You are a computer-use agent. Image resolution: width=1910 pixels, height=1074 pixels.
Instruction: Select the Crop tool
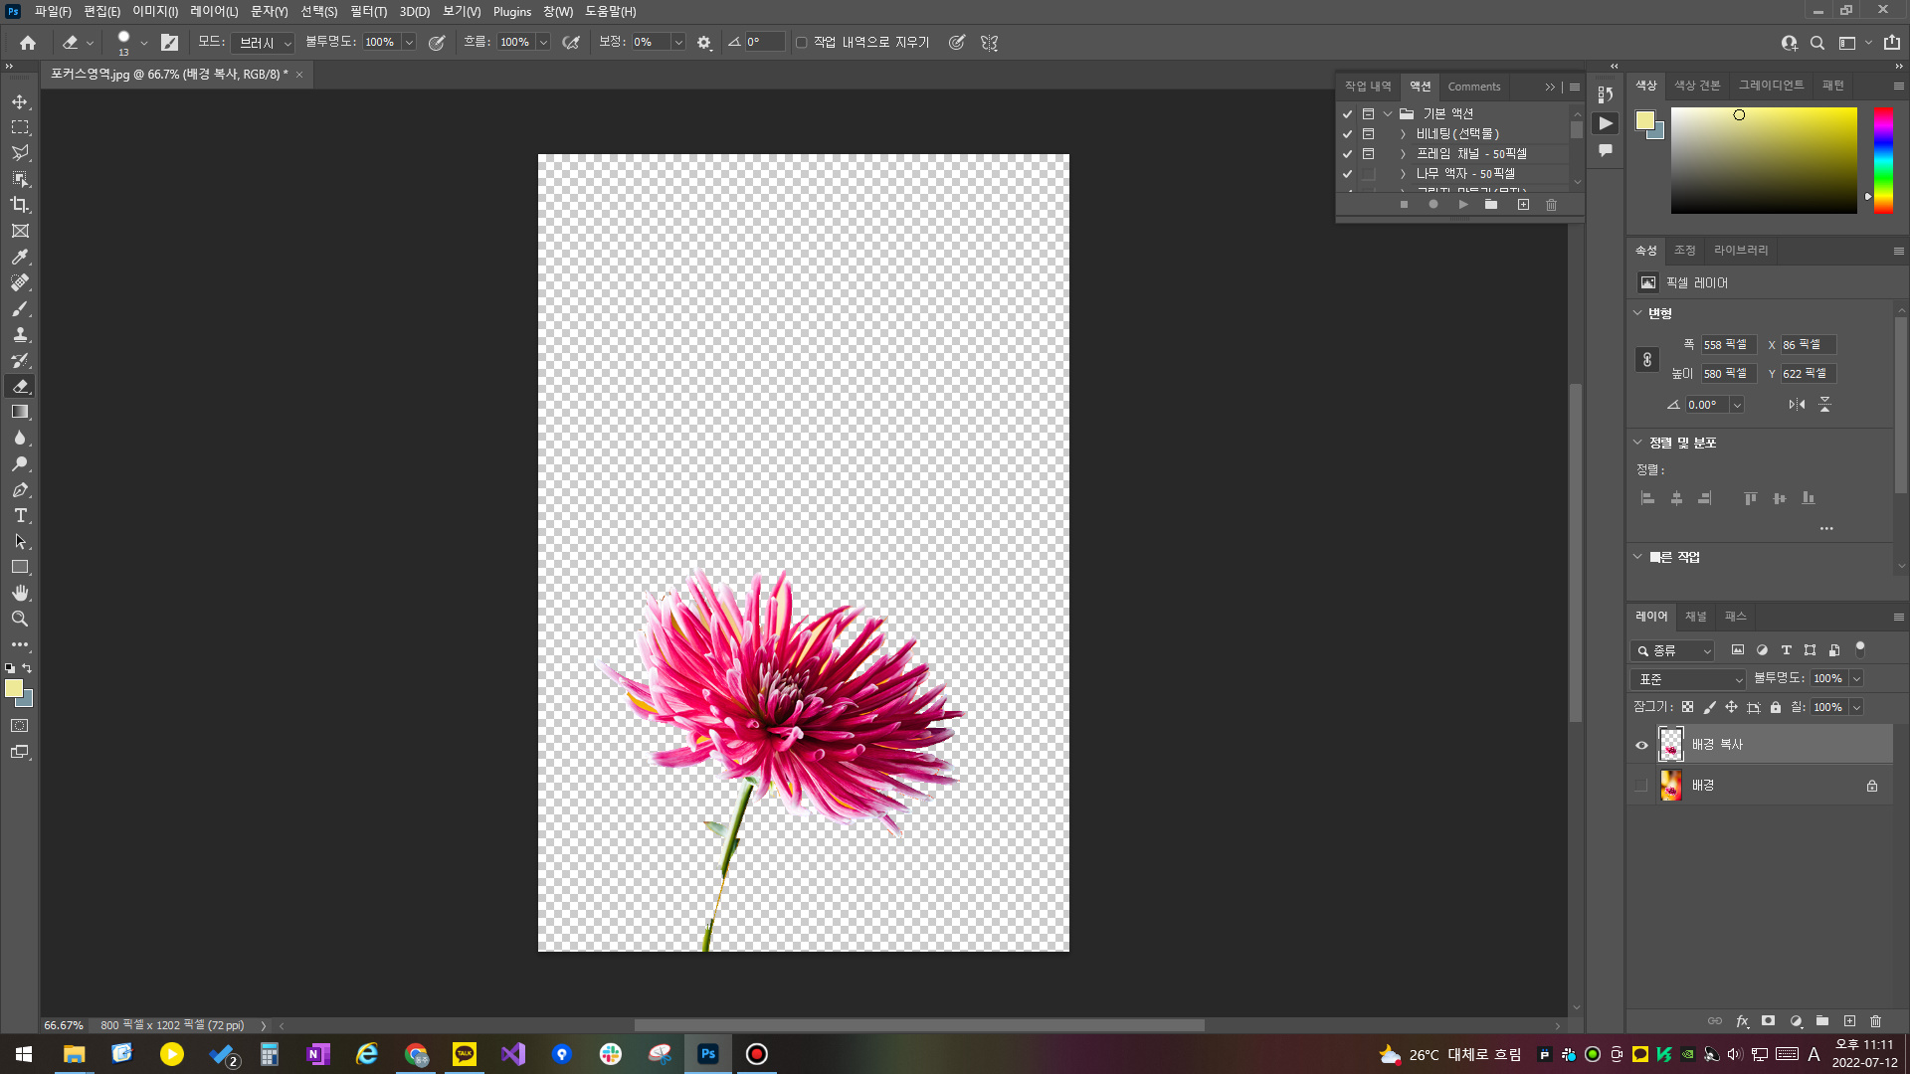(x=20, y=205)
